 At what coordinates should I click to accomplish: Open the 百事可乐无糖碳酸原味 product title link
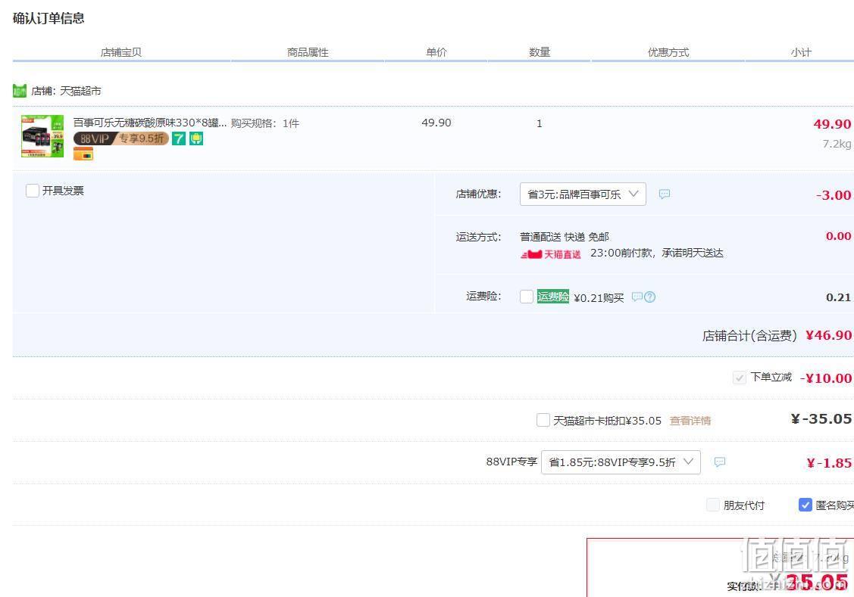(x=150, y=123)
